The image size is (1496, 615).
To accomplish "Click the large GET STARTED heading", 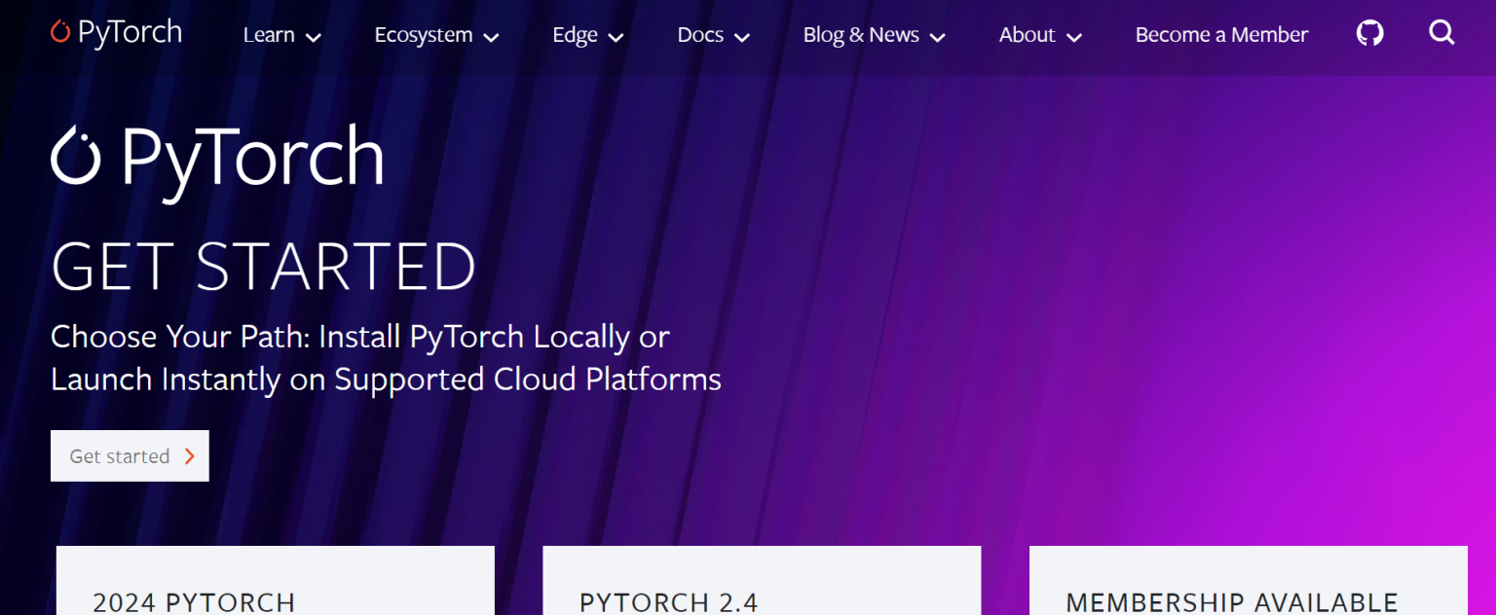I will (x=263, y=266).
